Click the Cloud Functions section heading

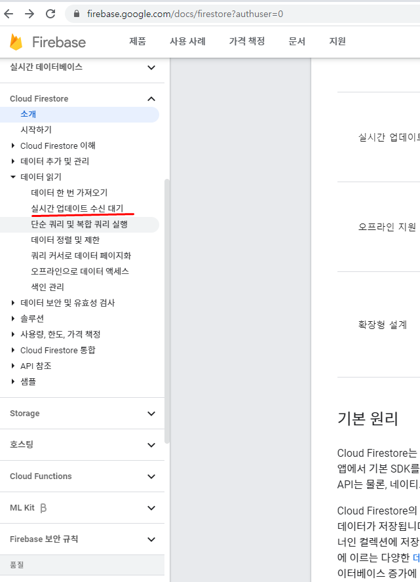coord(41,476)
